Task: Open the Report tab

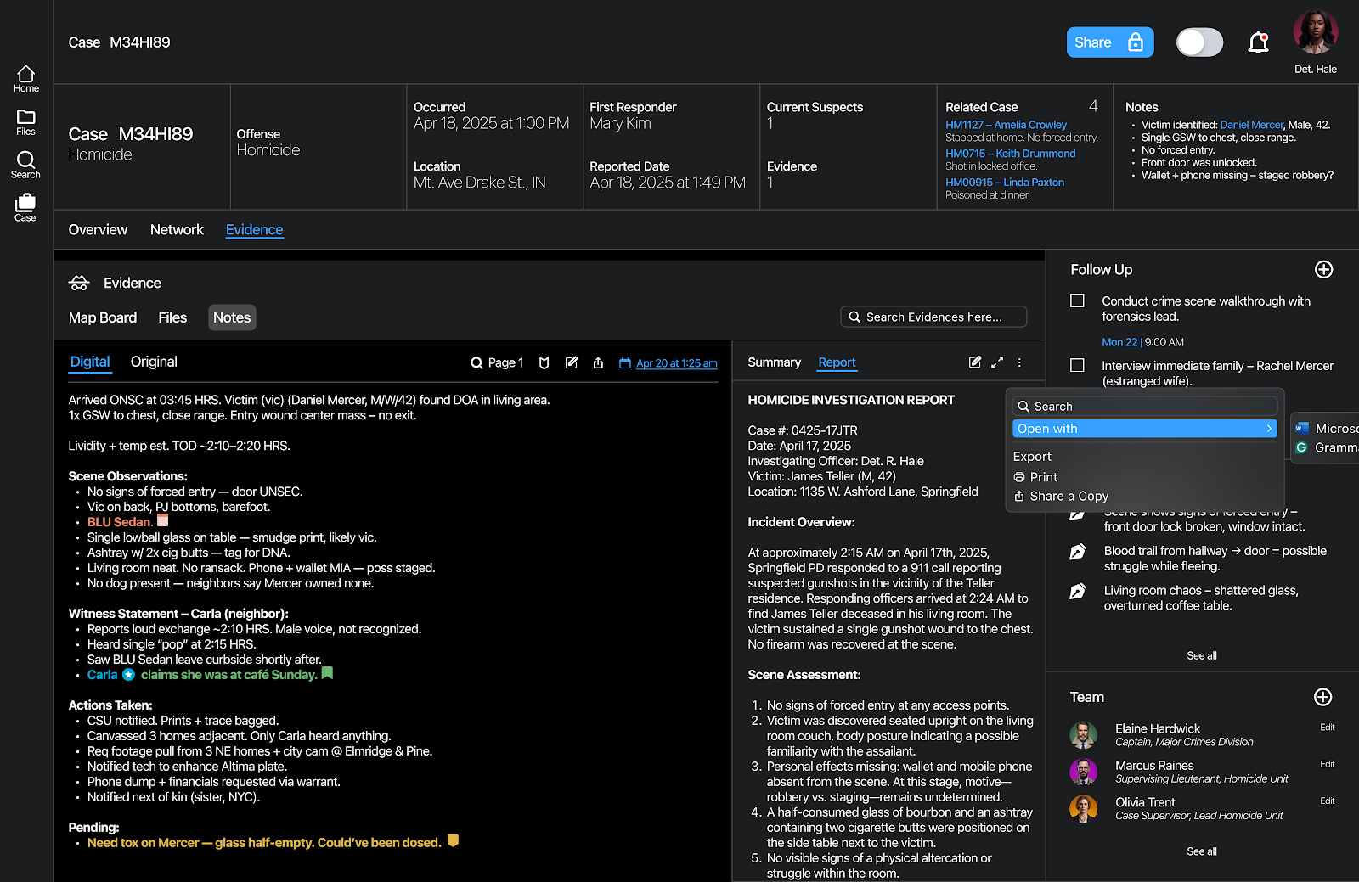Action: 837,362
